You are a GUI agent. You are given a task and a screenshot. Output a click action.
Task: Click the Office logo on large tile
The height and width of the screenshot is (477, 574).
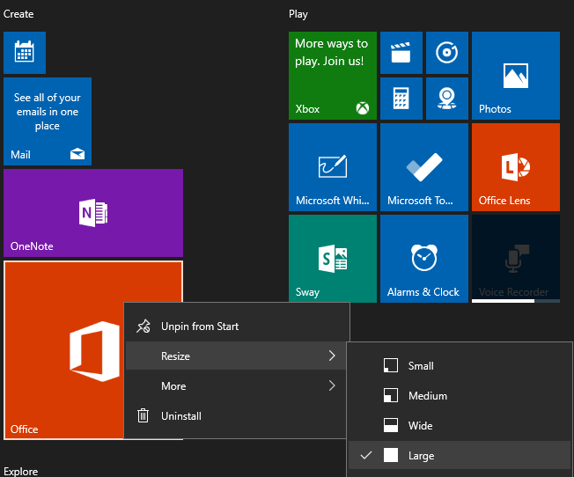coord(94,351)
